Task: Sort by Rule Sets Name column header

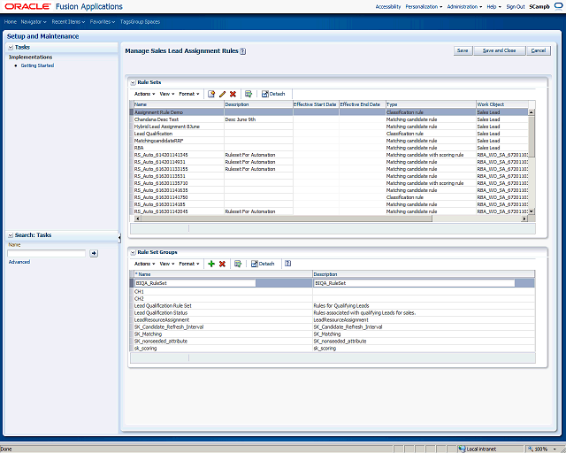Action: pos(179,104)
